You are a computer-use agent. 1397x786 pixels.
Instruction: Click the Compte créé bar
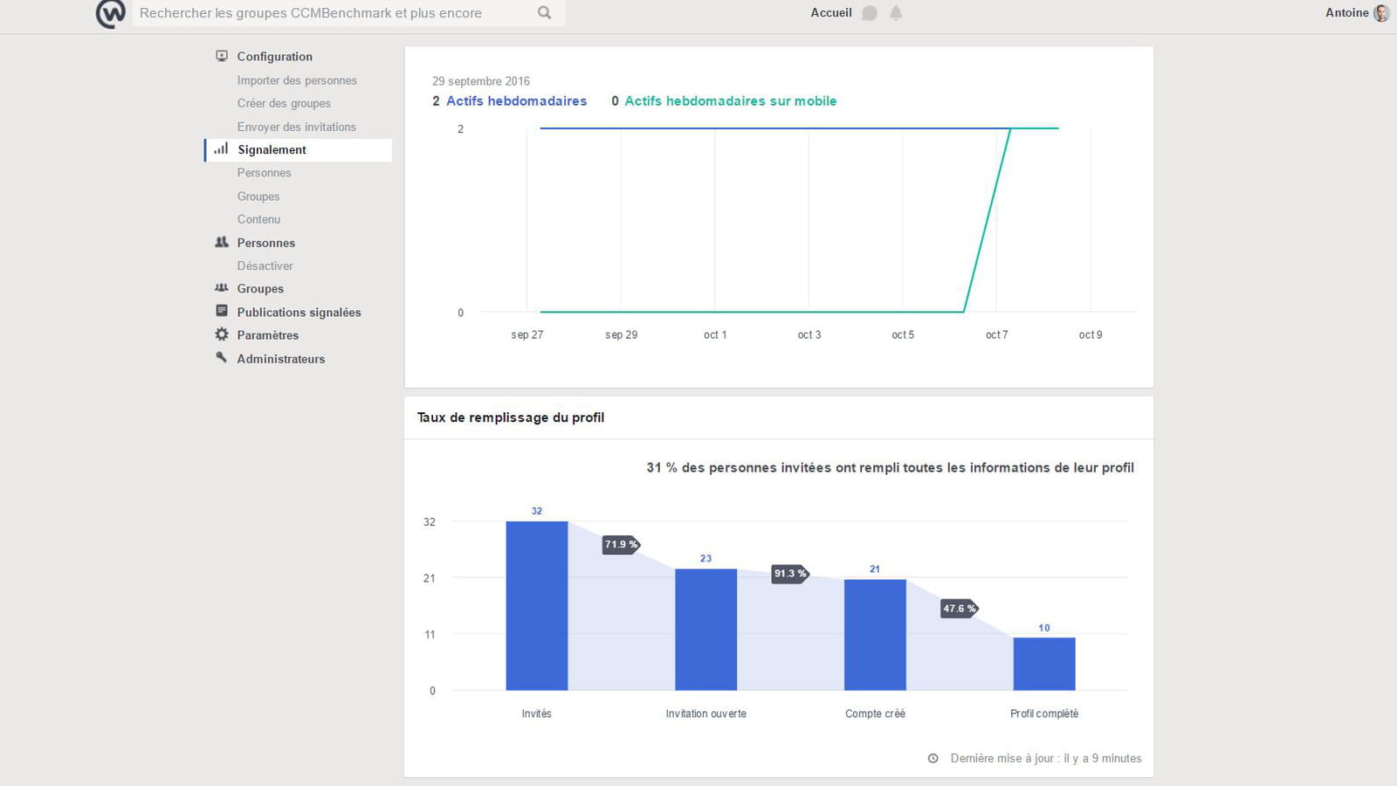pos(875,635)
